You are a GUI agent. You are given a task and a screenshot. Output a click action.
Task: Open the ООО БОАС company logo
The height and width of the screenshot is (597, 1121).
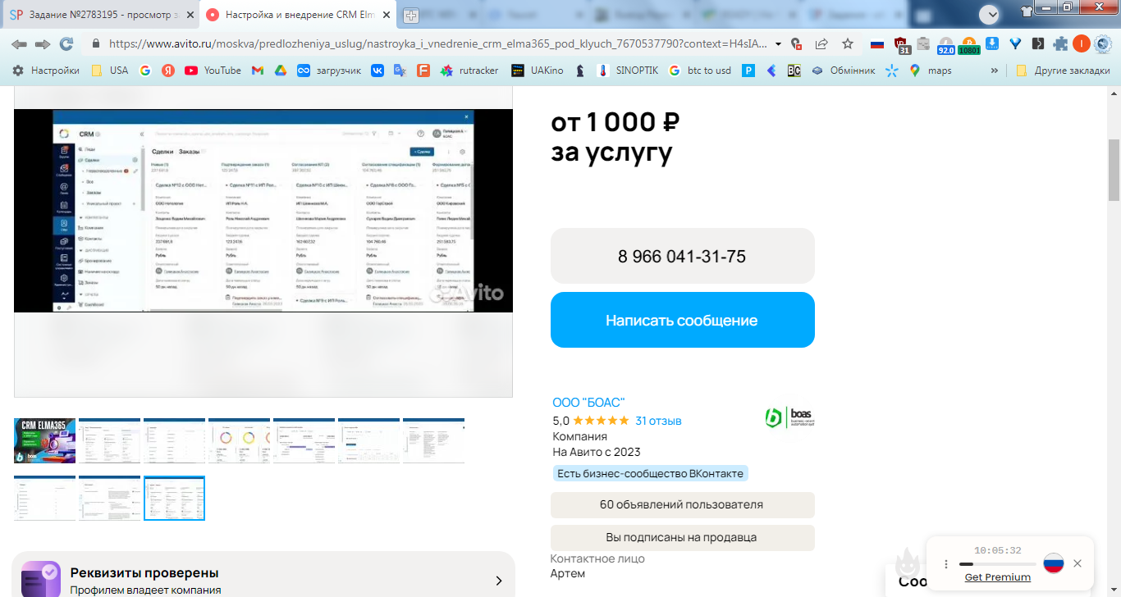pyautogui.click(x=789, y=418)
